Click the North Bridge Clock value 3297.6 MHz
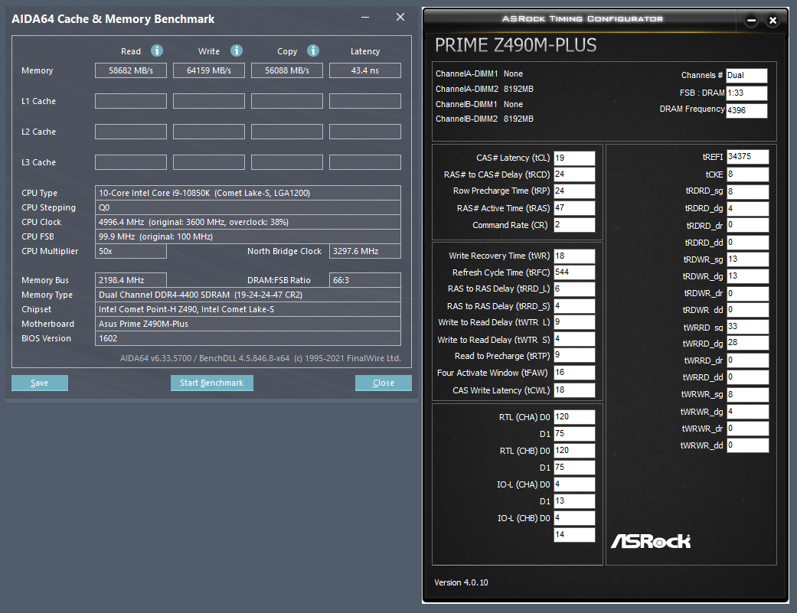The height and width of the screenshot is (613, 797). click(365, 251)
